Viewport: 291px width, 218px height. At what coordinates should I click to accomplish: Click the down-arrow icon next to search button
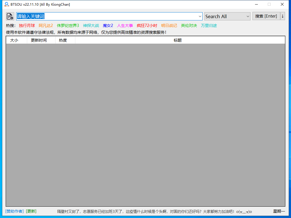(282, 16)
